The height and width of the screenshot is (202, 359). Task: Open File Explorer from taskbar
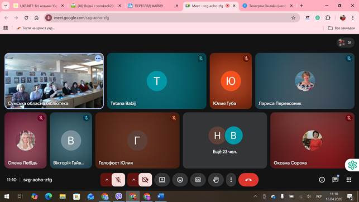click(63, 196)
